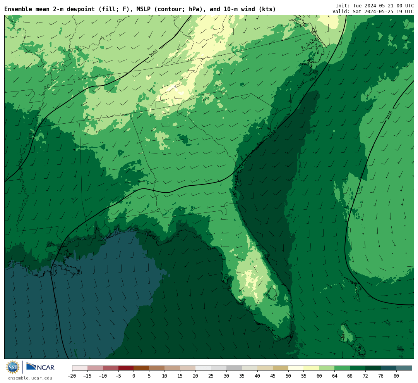The height and width of the screenshot is (383, 418).
Task: Click the 0 colorbar tick label
Action: click(134, 376)
